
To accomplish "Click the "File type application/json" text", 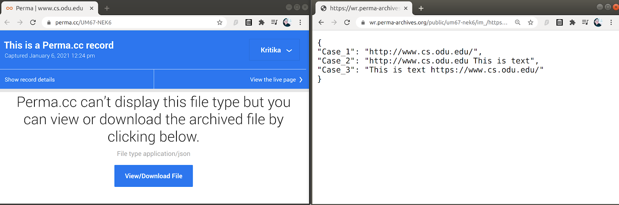I will tap(154, 154).
